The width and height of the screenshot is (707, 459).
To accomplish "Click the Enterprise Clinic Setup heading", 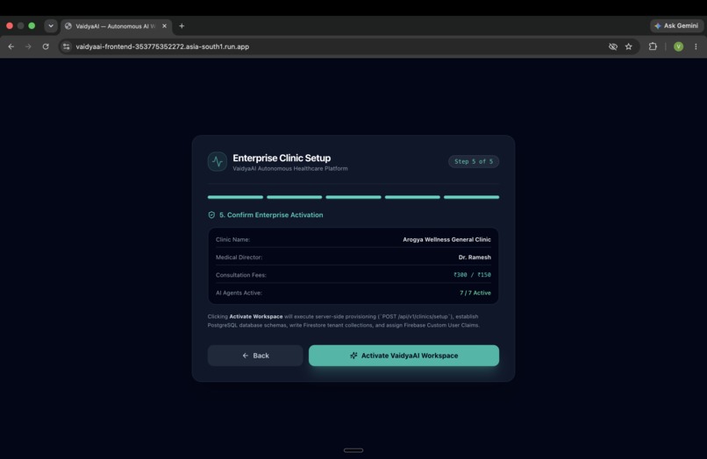I will [x=282, y=158].
